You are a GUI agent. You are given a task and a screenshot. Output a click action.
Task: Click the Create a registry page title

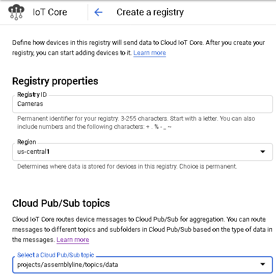click(x=150, y=12)
